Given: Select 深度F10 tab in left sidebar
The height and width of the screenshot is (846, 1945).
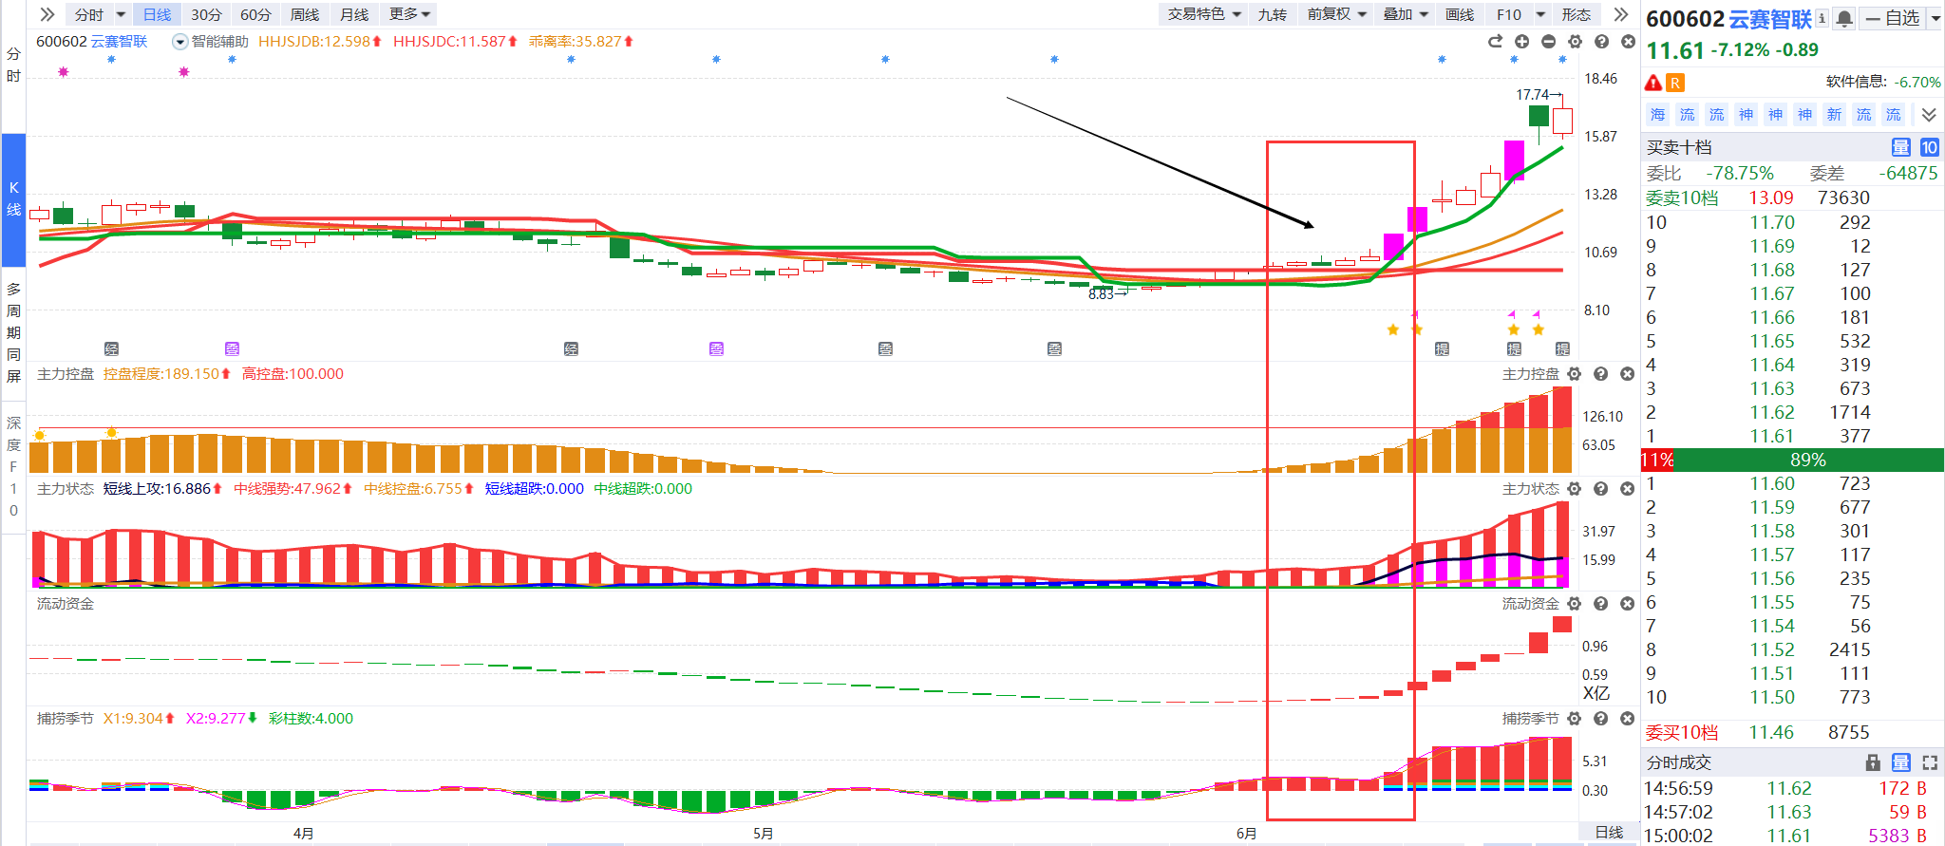Looking at the screenshot, I should 13,466.
